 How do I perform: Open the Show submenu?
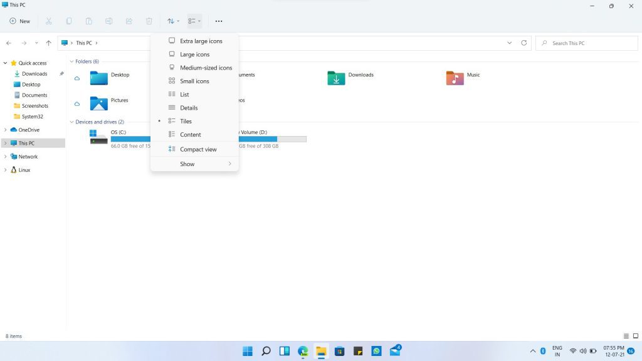(x=187, y=164)
